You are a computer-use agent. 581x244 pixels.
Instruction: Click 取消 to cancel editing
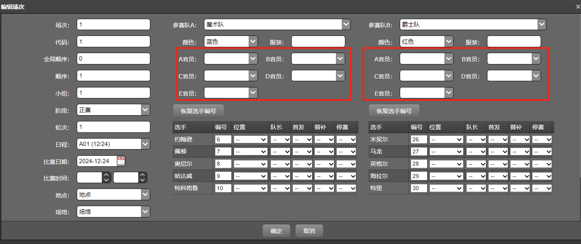click(x=309, y=230)
